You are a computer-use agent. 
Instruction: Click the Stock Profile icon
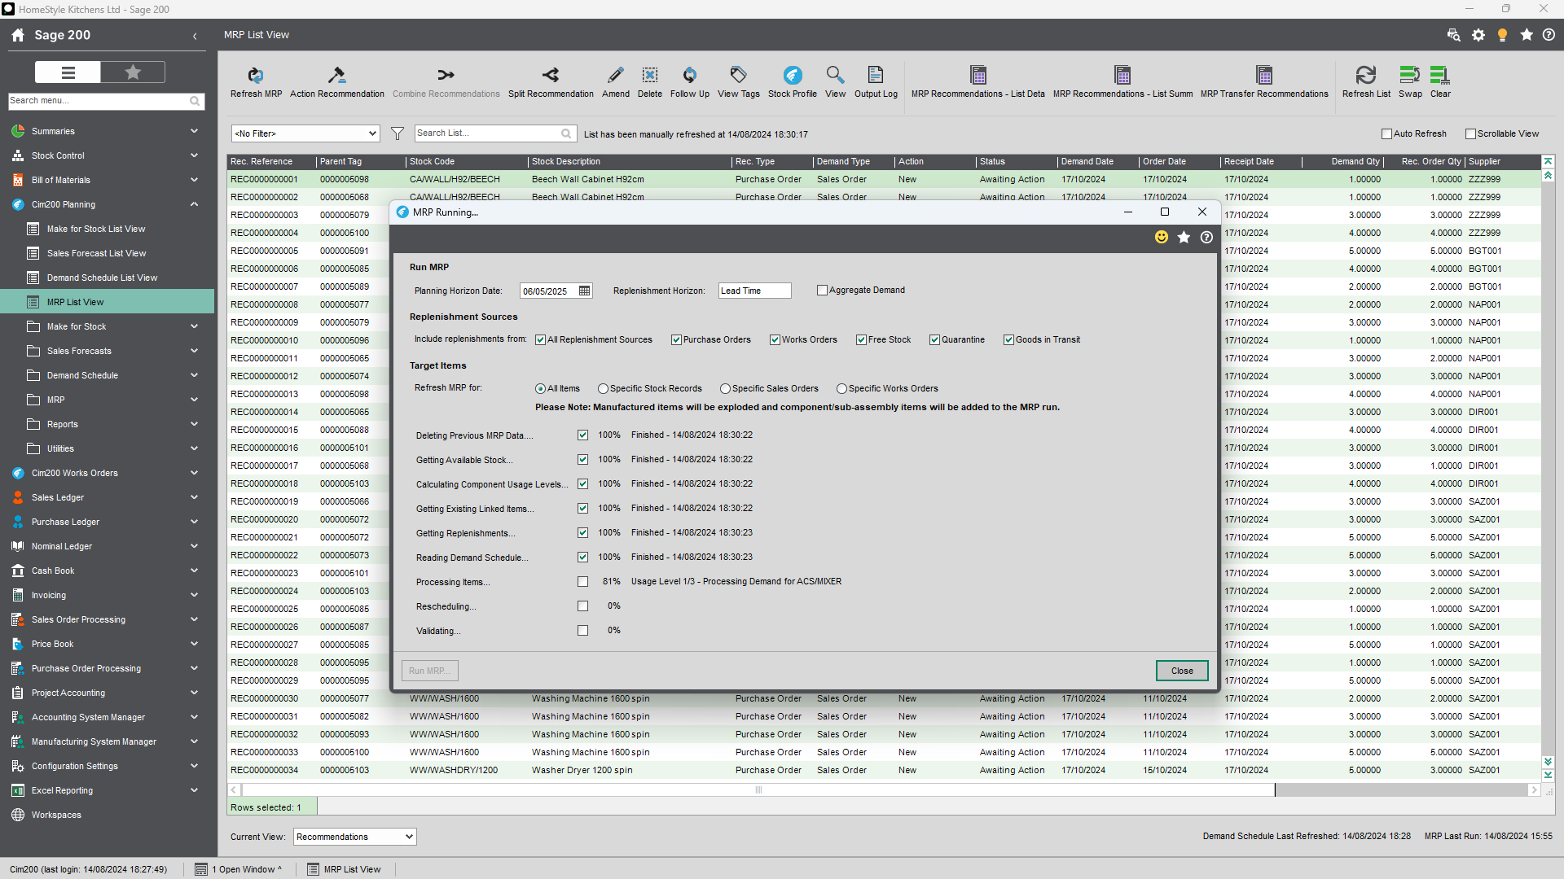pyautogui.click(x=793, y=75)
